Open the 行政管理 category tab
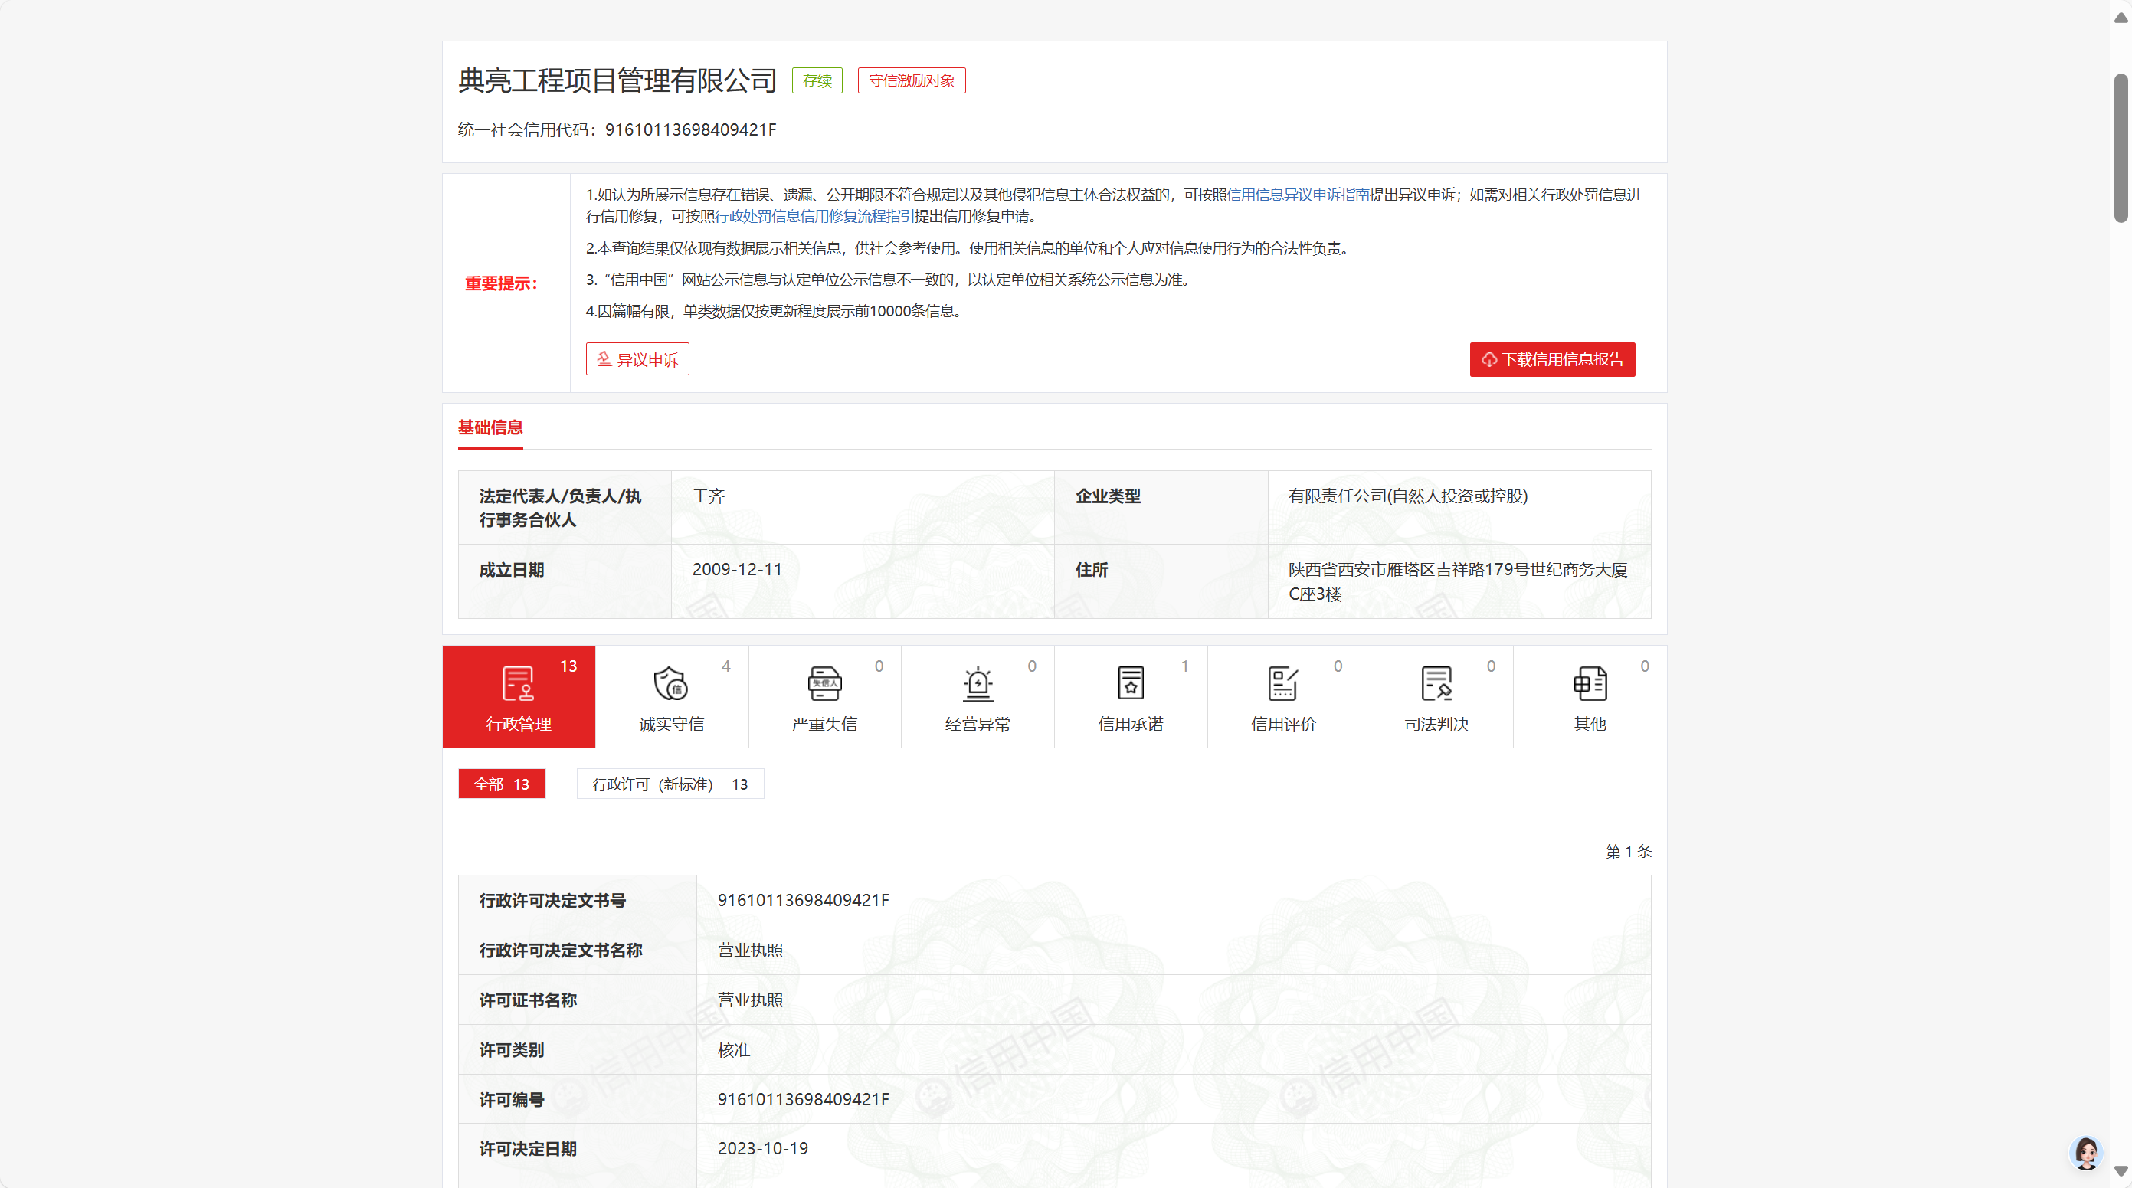 (x=518, y=695)
